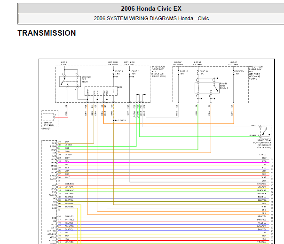This screenshot has width=284, height=244.
Task: Select the Starter Cut Relay schematic box
Action: tap(70, 81)
